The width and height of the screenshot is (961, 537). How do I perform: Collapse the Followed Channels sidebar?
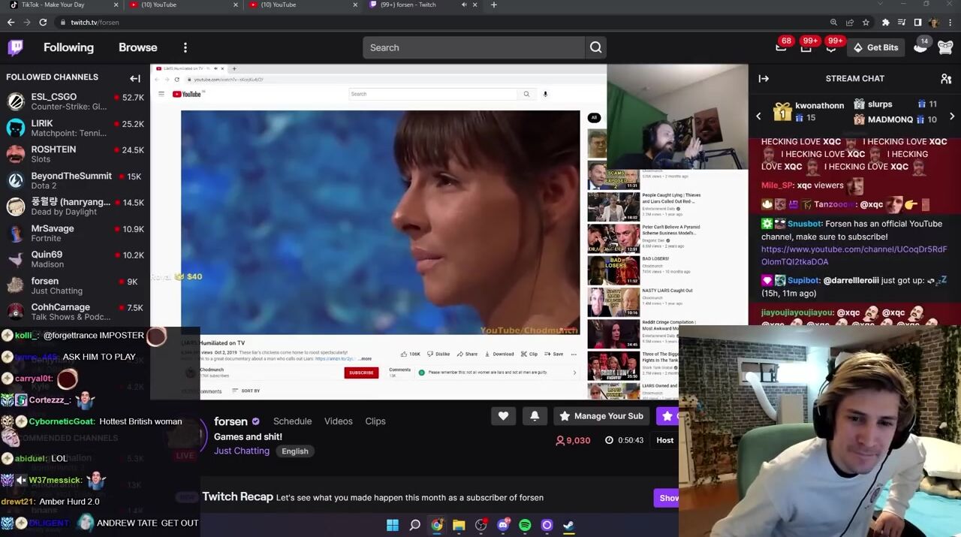135,78
